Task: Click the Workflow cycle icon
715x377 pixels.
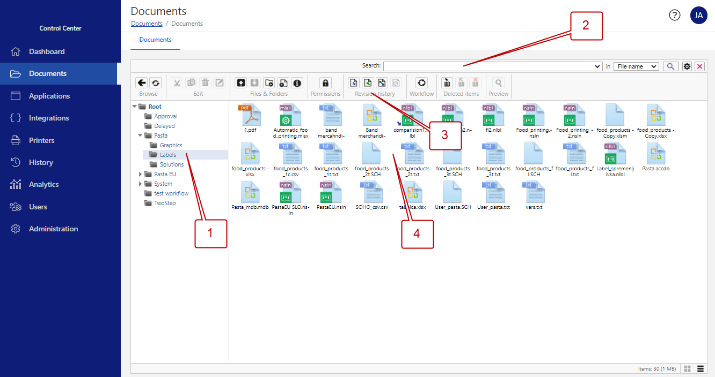Action: click(x=421, y=82)
